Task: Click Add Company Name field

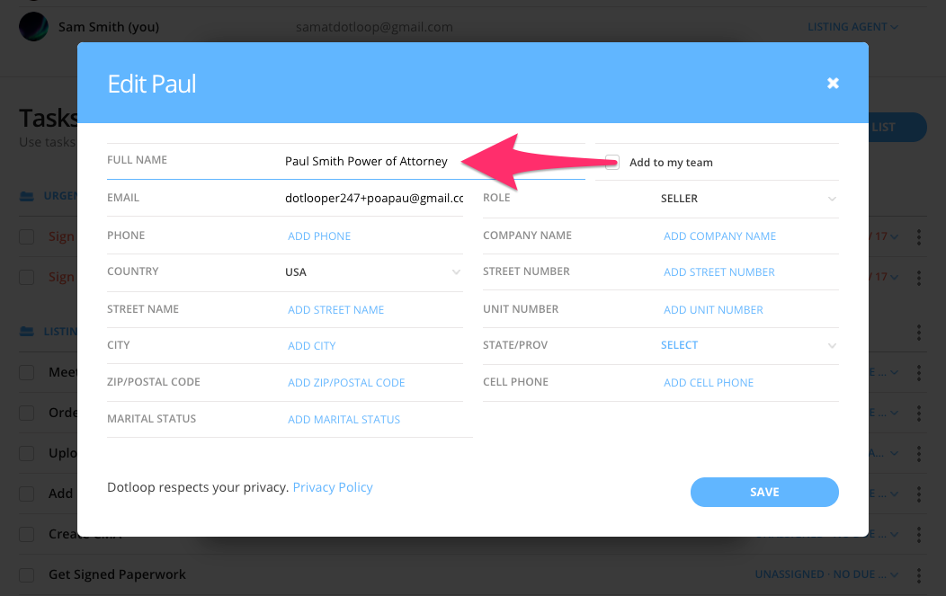Action: tap(719, 236)
